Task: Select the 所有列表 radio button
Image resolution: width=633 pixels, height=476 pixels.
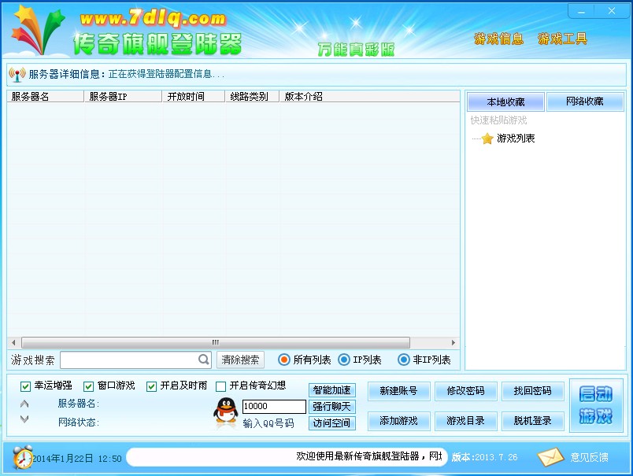Action: pos(283,360)
